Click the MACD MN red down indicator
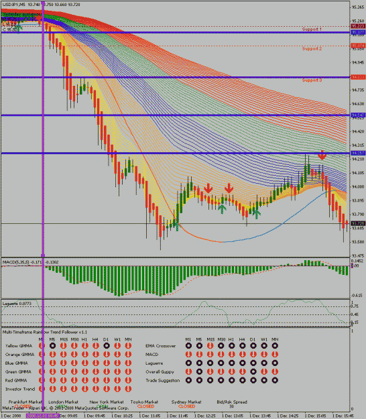Screen dimensions: 366x419 click(275, 355)
